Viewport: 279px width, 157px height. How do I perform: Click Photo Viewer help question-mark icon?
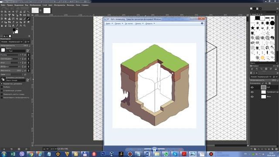click(202, 23)
